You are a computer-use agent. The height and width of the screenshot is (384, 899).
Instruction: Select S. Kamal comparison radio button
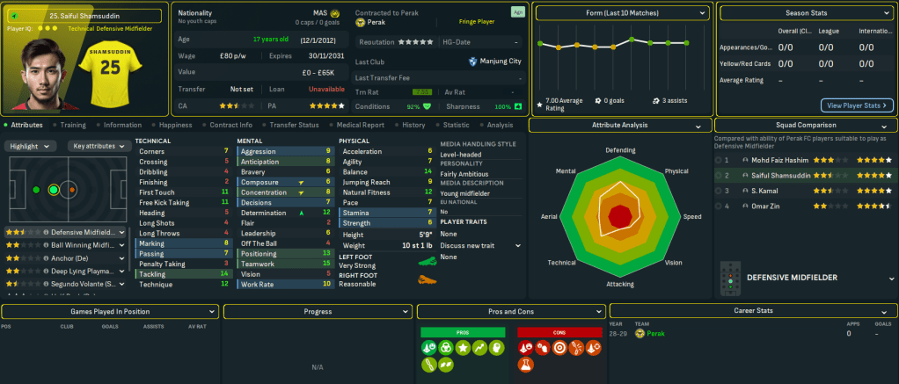point(720,191)
